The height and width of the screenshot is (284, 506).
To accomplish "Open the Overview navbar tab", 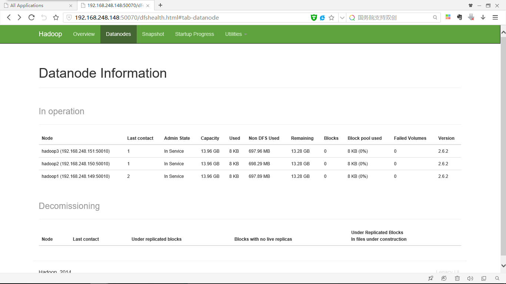I will click(84, 34).
